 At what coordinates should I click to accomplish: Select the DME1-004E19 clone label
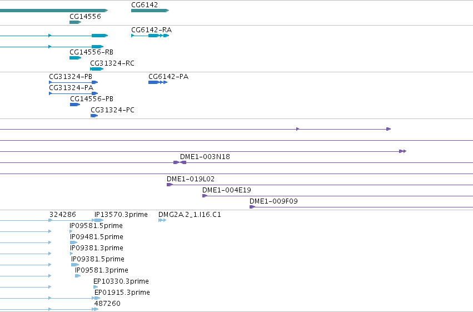point(227,190)
